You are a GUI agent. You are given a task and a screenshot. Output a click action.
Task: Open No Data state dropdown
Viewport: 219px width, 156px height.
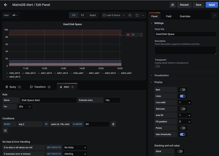tap(75, 148)
